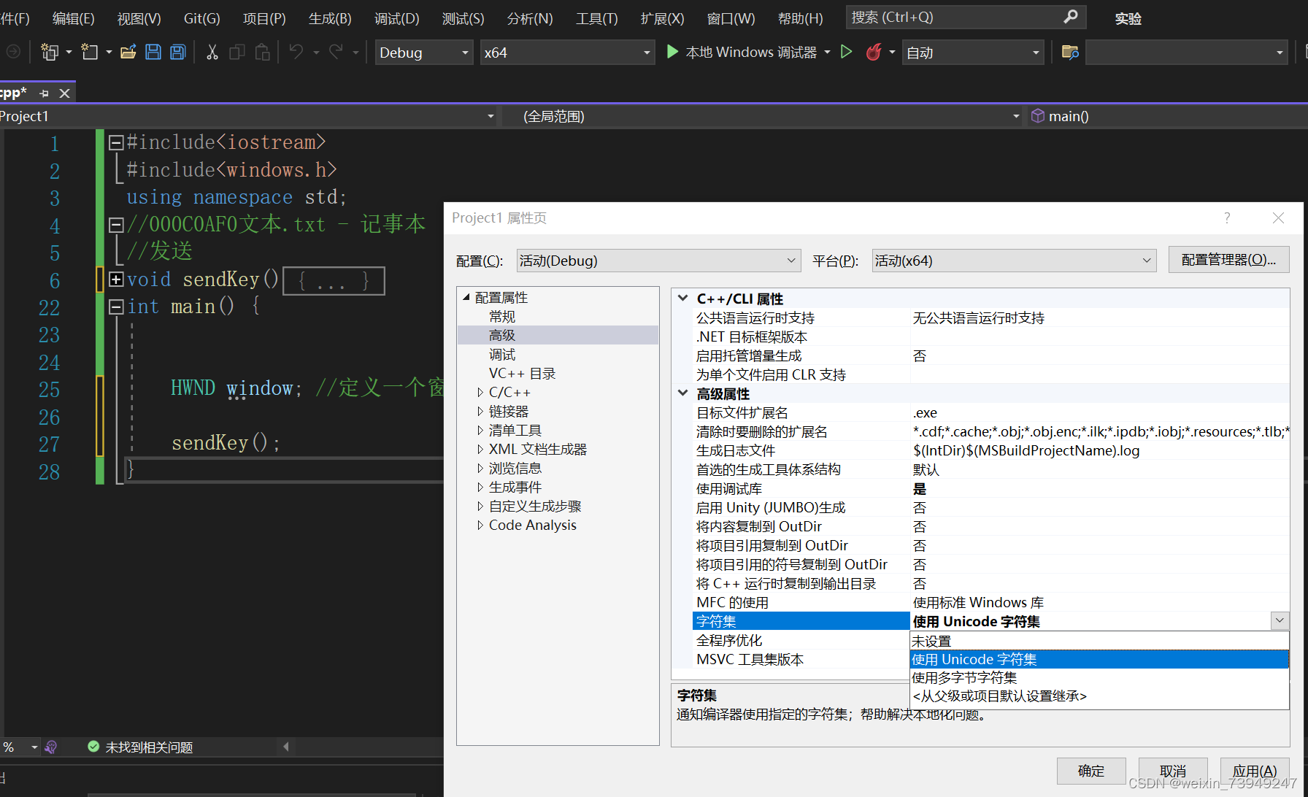The height and width of the screenshot is (797, 1308).
Task: Apply Hot Reload via the flame icon
Action: tap(874, 52)
